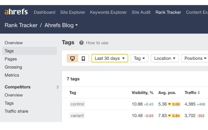Open the Location filter dropdown
Viewport: 208px width, 130px height.
point(165,58)
